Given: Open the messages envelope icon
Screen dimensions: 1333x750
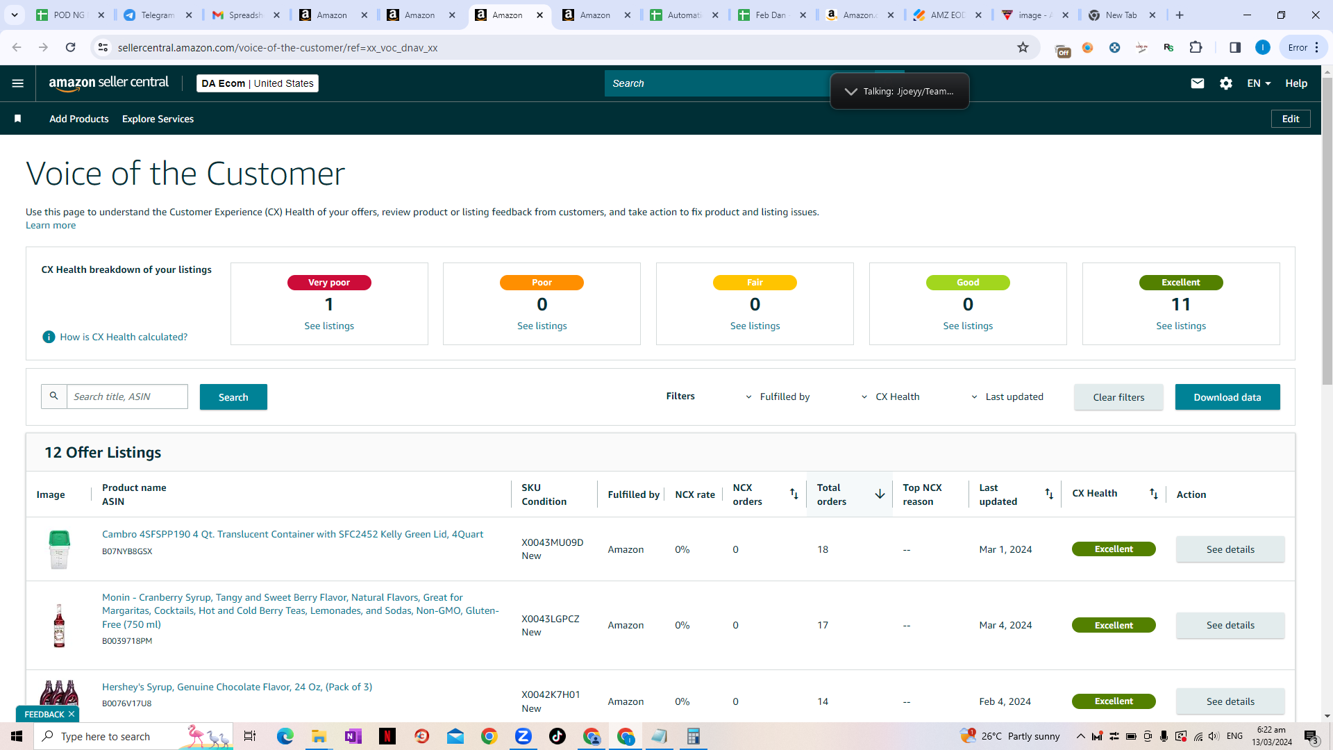Looking at the screenshot, I should pyautogui.click(x=1198, y=83).
